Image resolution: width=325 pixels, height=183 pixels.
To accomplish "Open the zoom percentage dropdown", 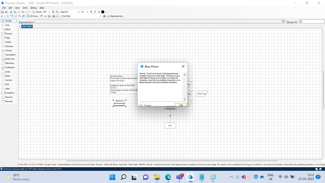I will point(49,12).
